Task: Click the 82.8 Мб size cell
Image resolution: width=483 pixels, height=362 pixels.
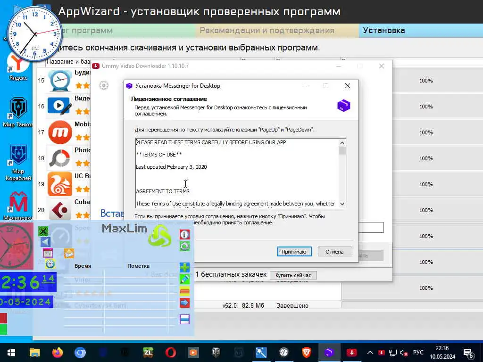Action: tap(253, 305)
